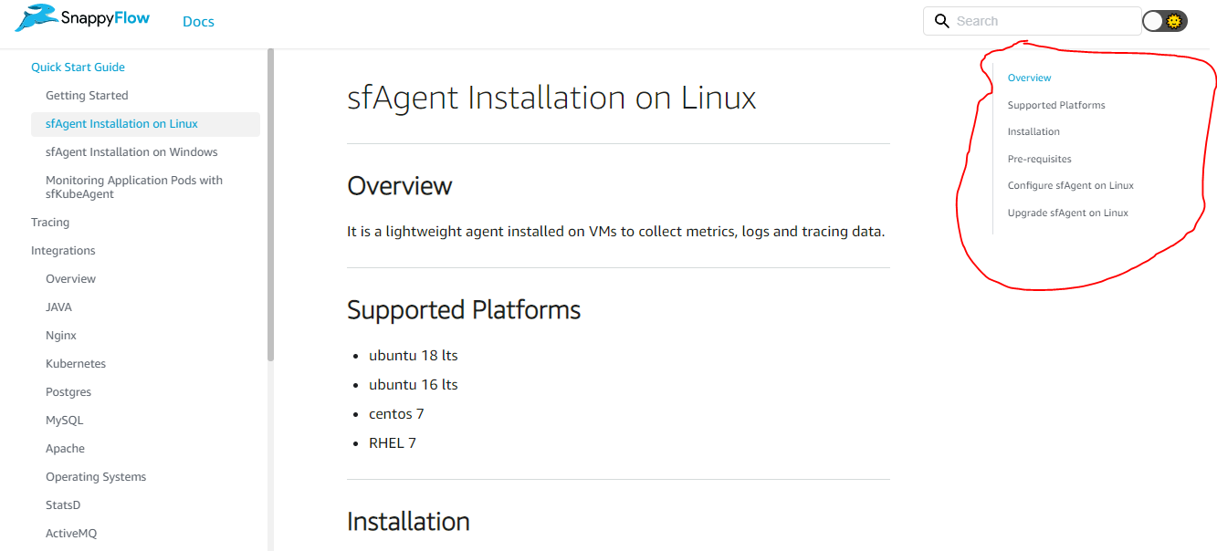Click the SnappyFlow bird logo

[x=37, y=18]
